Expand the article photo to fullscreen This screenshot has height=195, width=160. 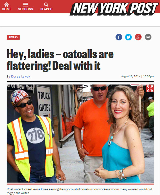[x=150, y=88]
